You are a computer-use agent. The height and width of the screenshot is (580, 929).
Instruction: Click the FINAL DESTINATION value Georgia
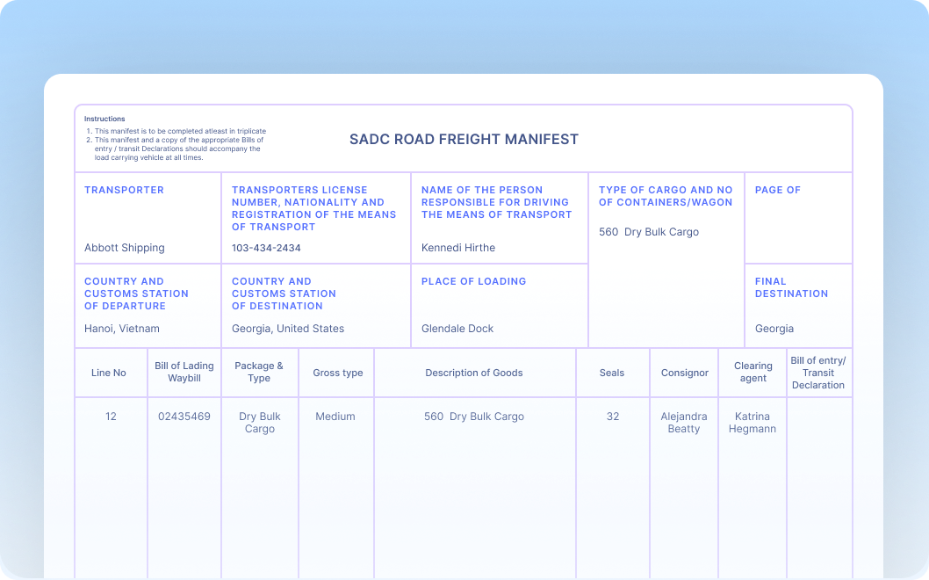click(x=774, y=329)
